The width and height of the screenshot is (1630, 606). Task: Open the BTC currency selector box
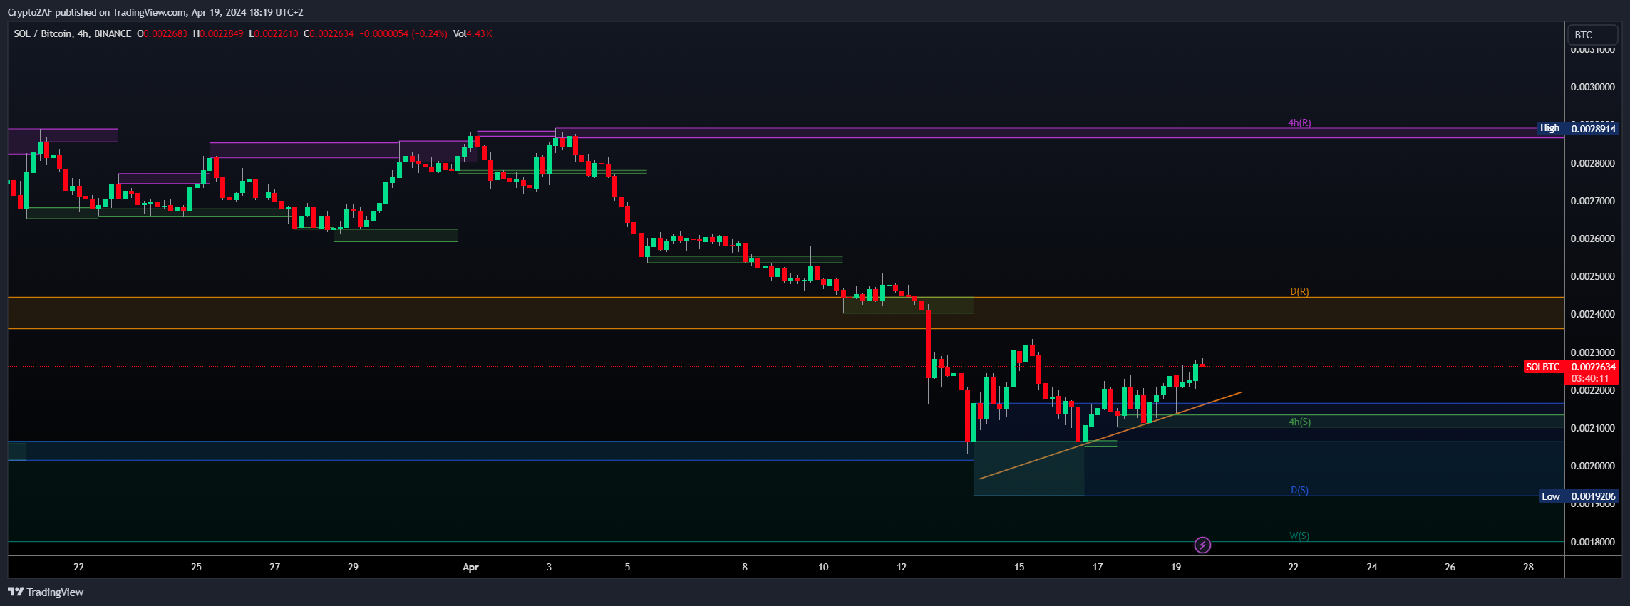point(1592,35)
